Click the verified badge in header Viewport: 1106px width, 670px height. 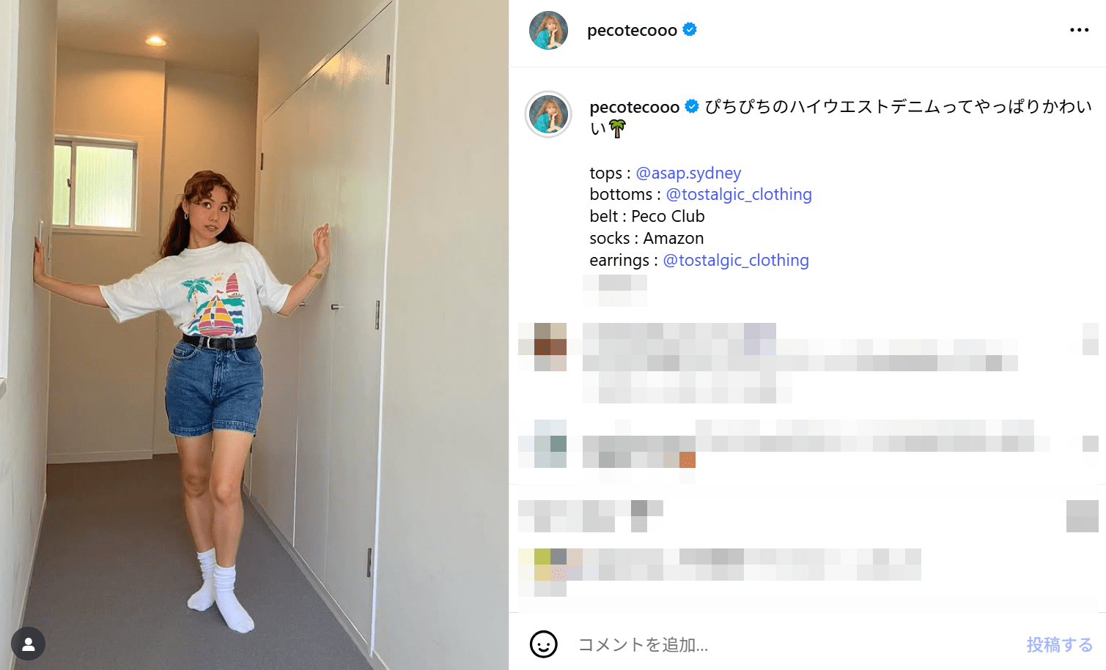[x=690, y=30]
